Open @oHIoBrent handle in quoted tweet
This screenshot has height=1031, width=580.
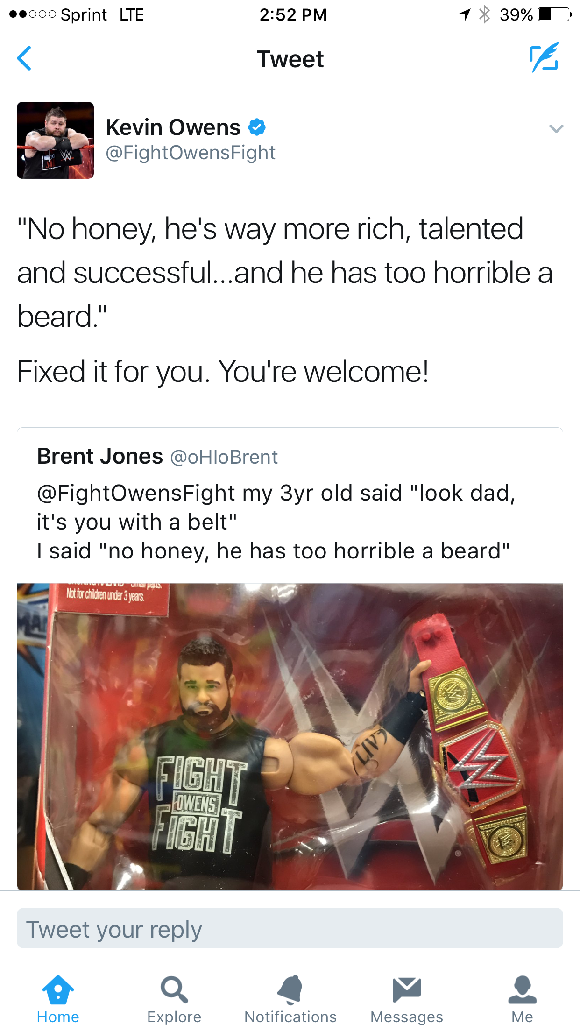[x=224, y=457]
